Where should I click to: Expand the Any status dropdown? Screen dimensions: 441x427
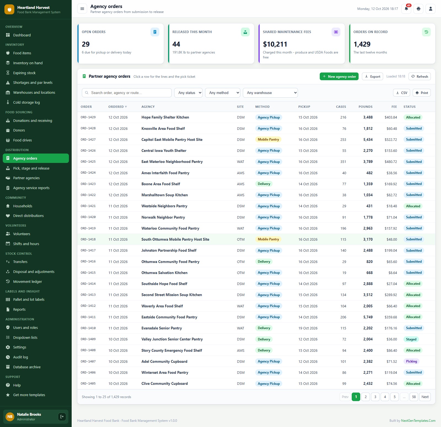coord(188,93)
